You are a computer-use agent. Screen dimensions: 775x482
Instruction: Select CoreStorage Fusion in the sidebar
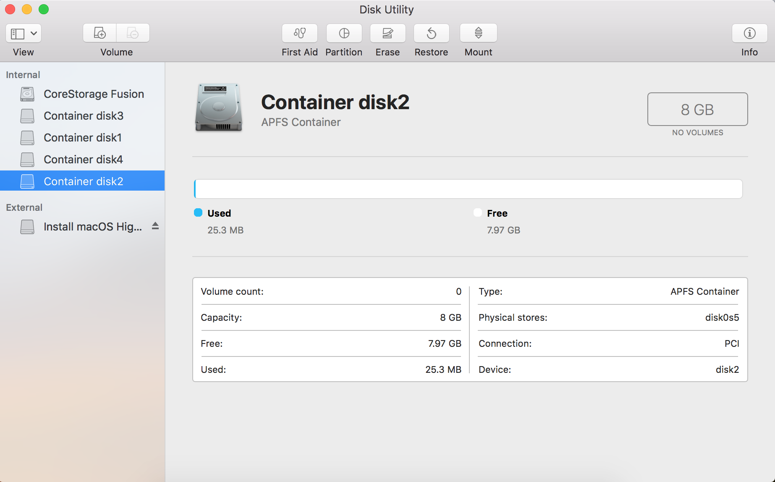click(93, 94)
